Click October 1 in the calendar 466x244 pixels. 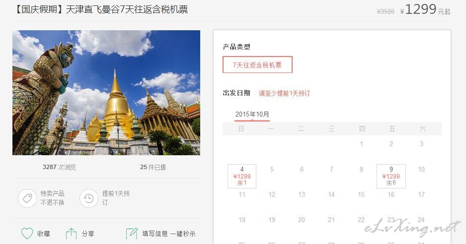click(x=361, y=144)
